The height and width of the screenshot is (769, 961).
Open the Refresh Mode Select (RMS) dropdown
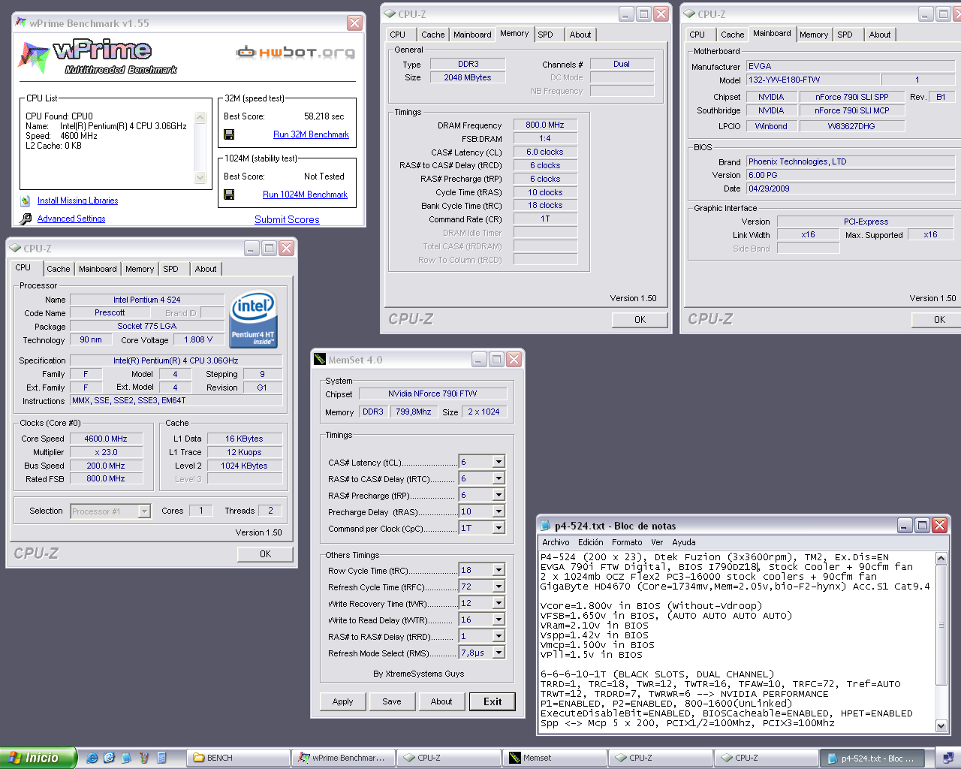[x=499, y=653]
